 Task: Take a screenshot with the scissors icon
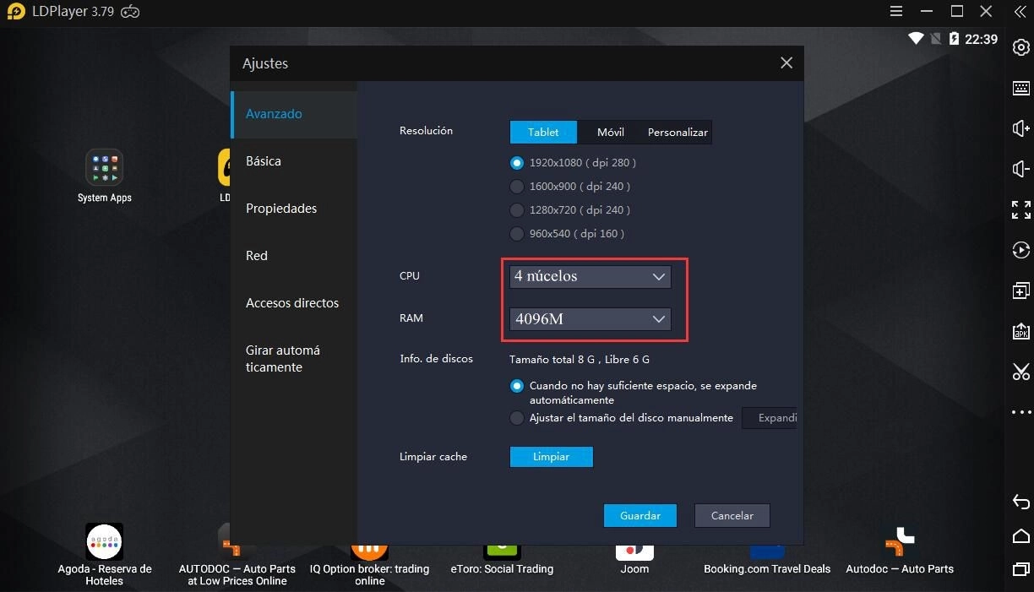[1020, 372]
